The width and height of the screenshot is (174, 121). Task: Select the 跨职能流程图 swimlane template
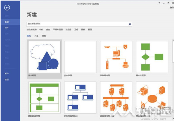click(44, 97)
